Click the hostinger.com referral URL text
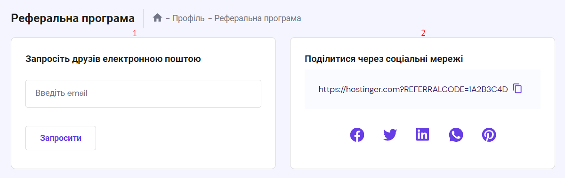 (x=413, y=89)
